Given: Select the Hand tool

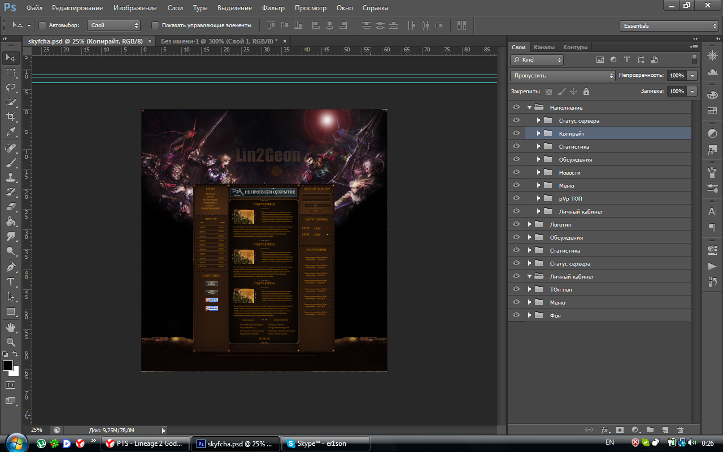Looking at the screenshot, I should pos(11,327).
